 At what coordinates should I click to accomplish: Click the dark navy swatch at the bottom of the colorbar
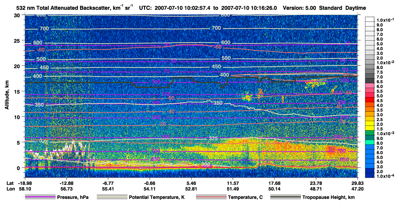coord(370,175)
